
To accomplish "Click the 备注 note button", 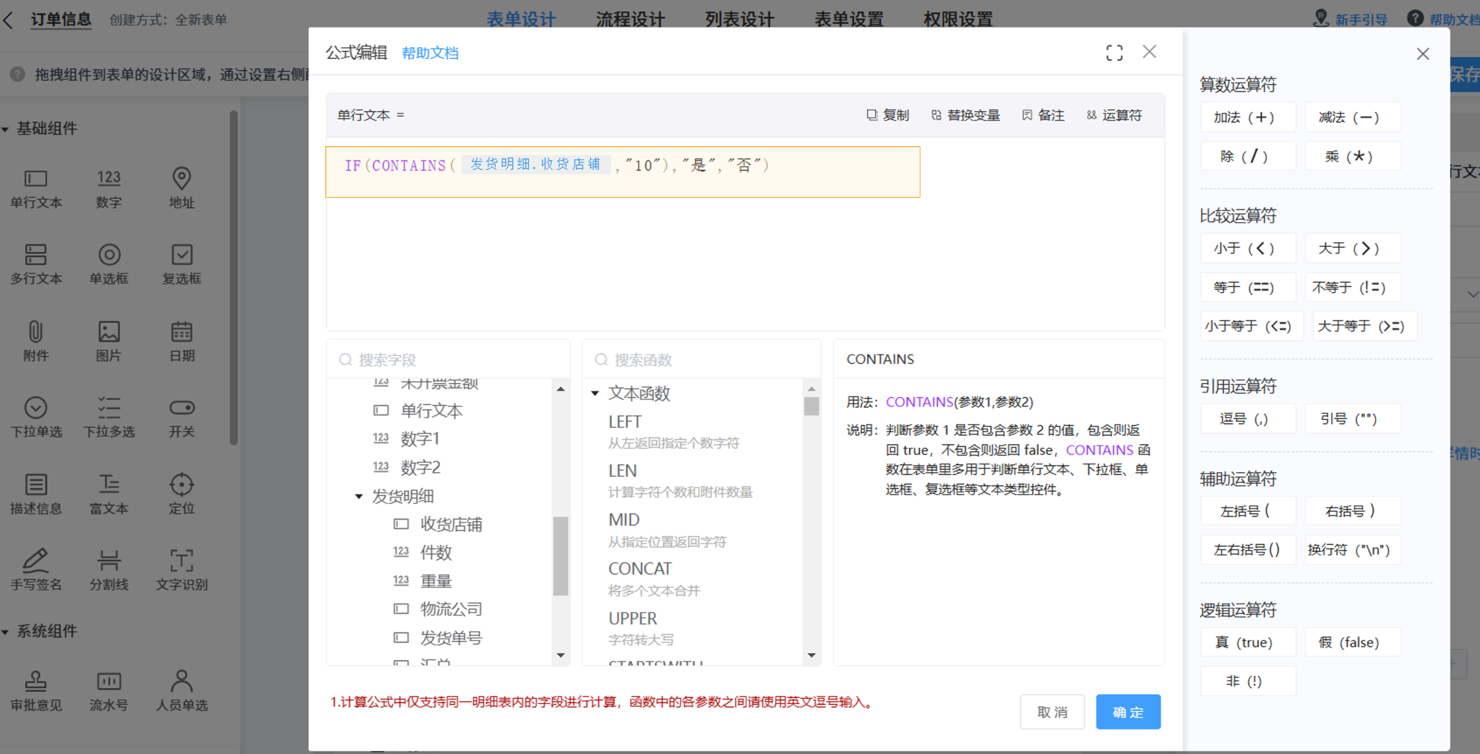I will pyautogui.click(x=1043, y=115).
